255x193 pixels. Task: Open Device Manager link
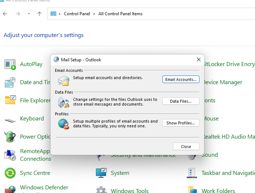[x=223, y=82]
